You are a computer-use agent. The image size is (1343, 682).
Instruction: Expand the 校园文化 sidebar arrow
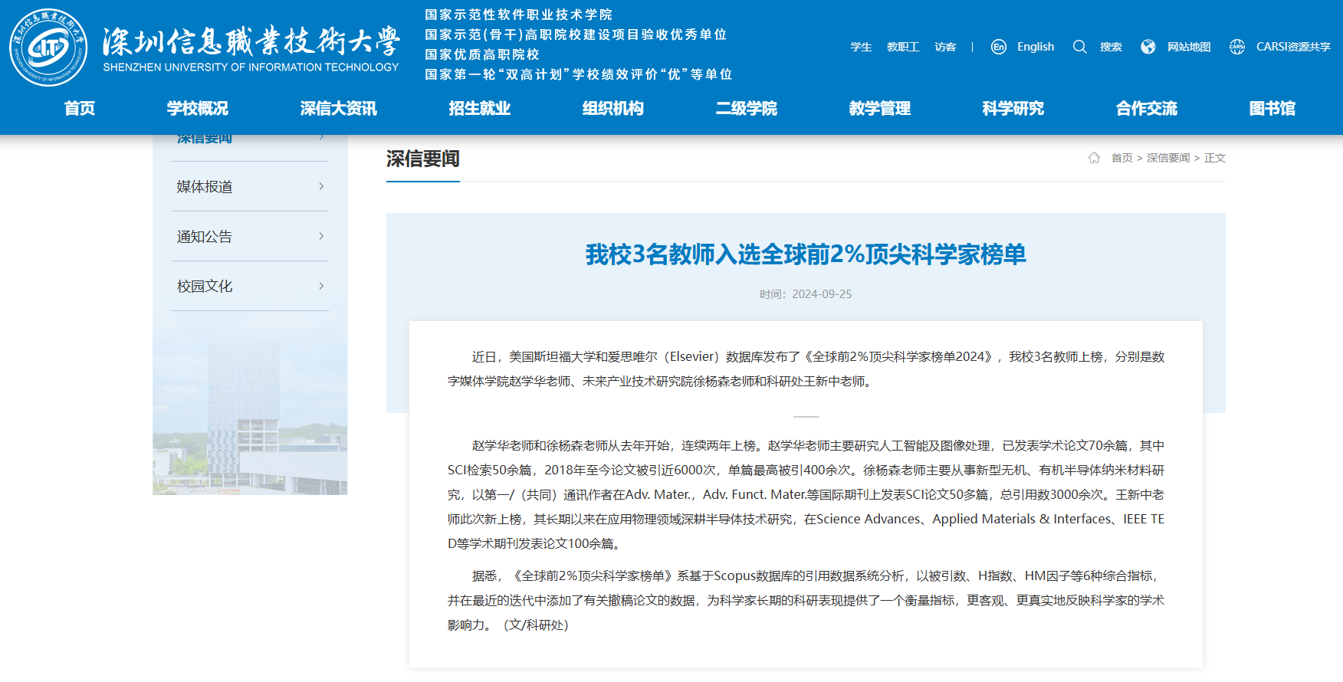pos(321,286)
